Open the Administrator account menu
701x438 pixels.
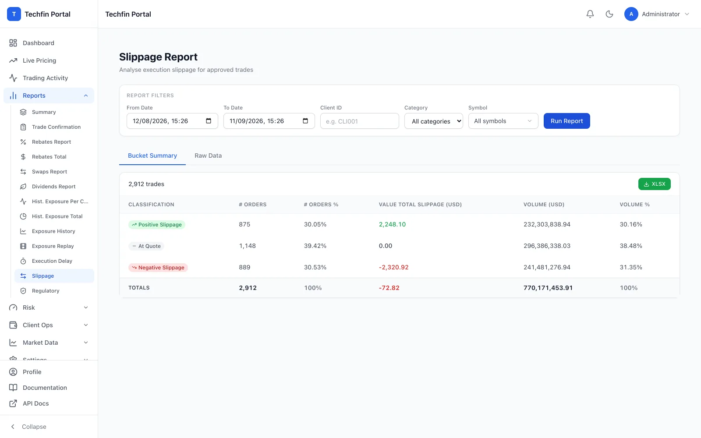click(657, 14)
